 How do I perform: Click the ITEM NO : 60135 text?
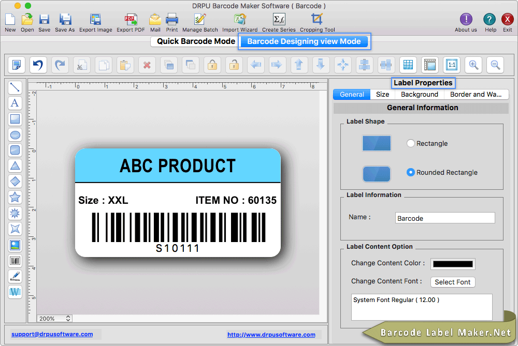click(x=236, y=200)
